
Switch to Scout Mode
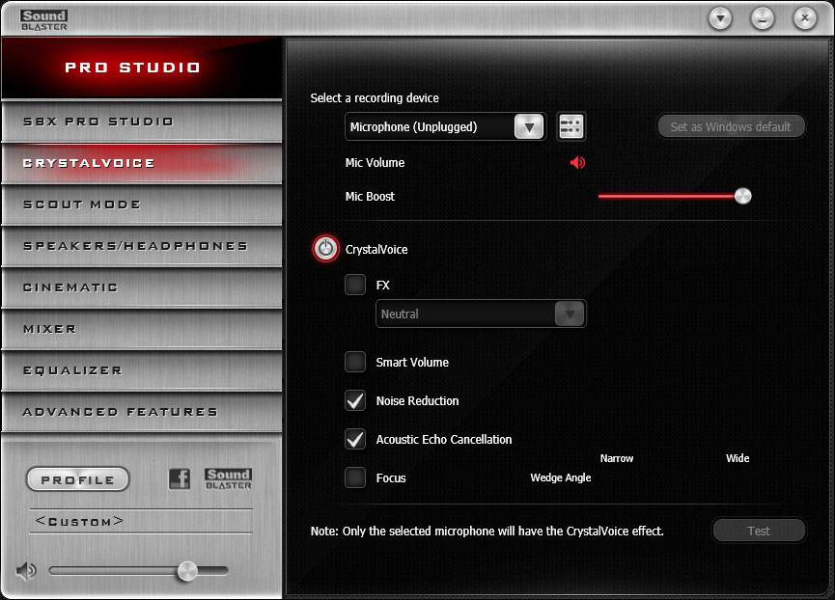pos(142,205)
